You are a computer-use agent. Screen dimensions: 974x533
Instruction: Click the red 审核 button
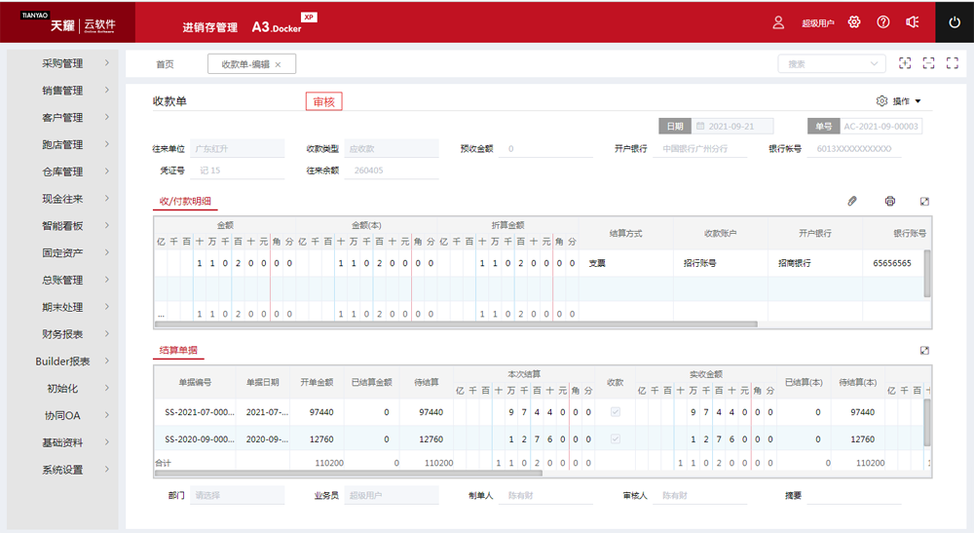[x=323, y=101]
